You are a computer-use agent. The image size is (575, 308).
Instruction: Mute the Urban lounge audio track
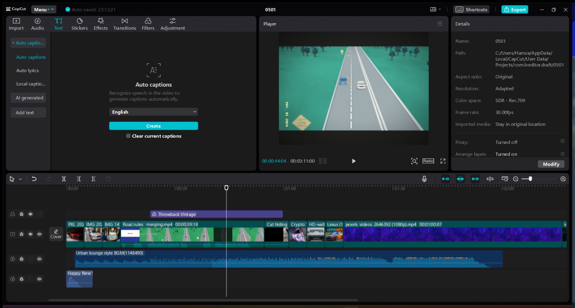[40, 259]
